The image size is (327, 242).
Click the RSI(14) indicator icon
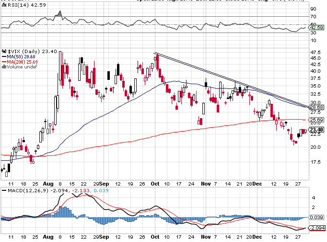coord(4,5)
